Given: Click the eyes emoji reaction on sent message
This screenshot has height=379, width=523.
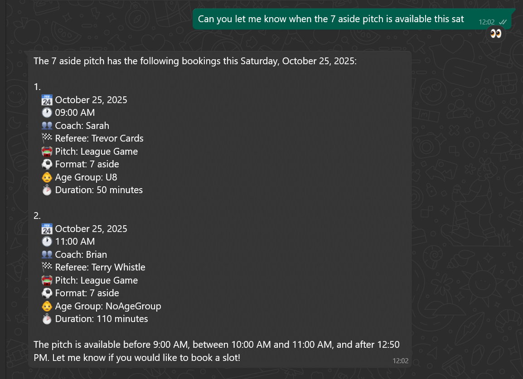Looking at the screenshot, I should coord(496,34).
